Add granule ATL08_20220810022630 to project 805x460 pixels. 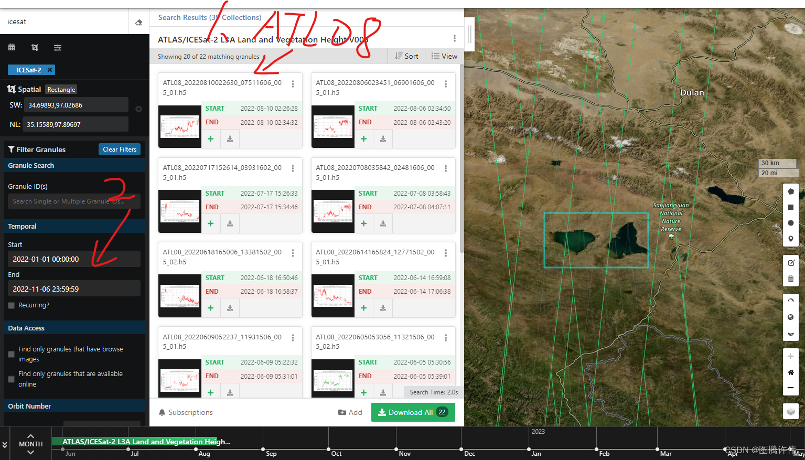[211, 139]
